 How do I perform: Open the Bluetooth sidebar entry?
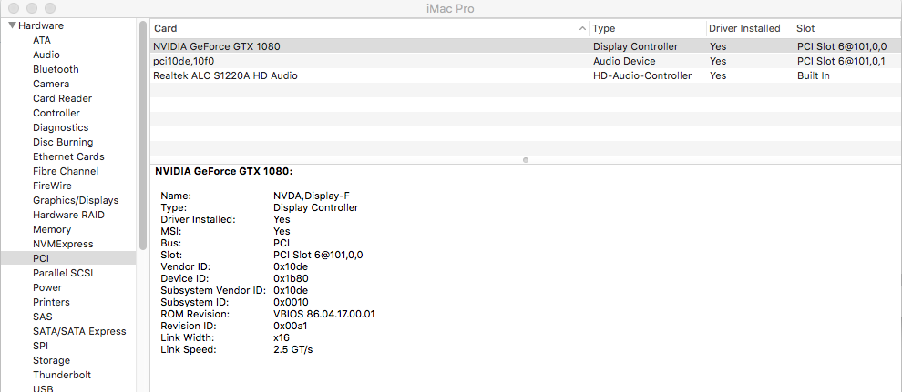click(x=56, y=69)
